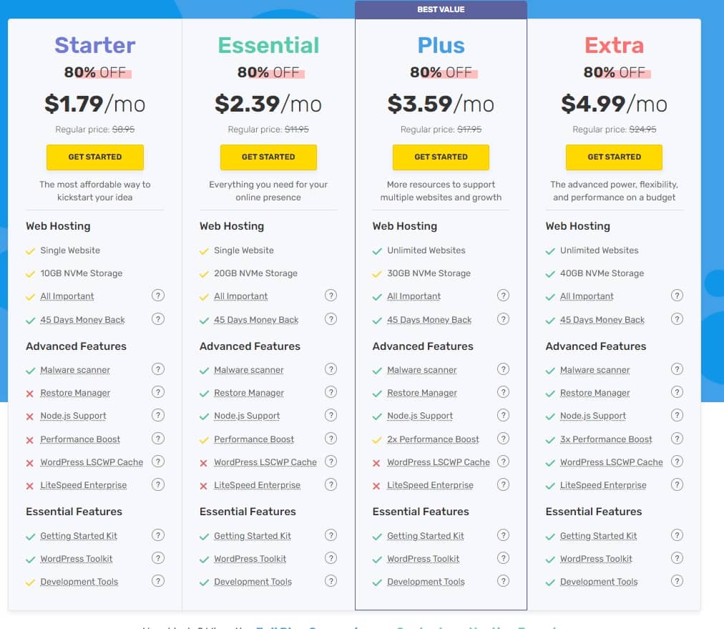Click the Malware scanner link in Extra plan
Screen dimensions: 724x629
(x=595, y=370)
